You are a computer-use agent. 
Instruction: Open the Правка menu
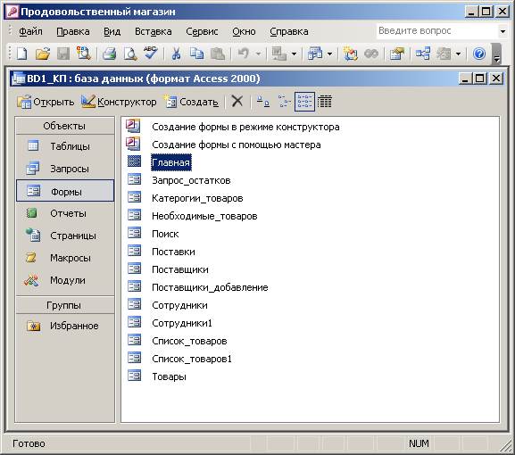click(x=73, y=31)
